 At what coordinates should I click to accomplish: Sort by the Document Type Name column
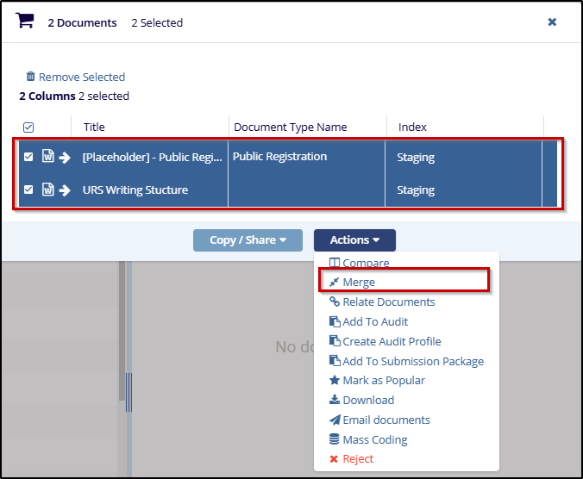tap(290, 128)
